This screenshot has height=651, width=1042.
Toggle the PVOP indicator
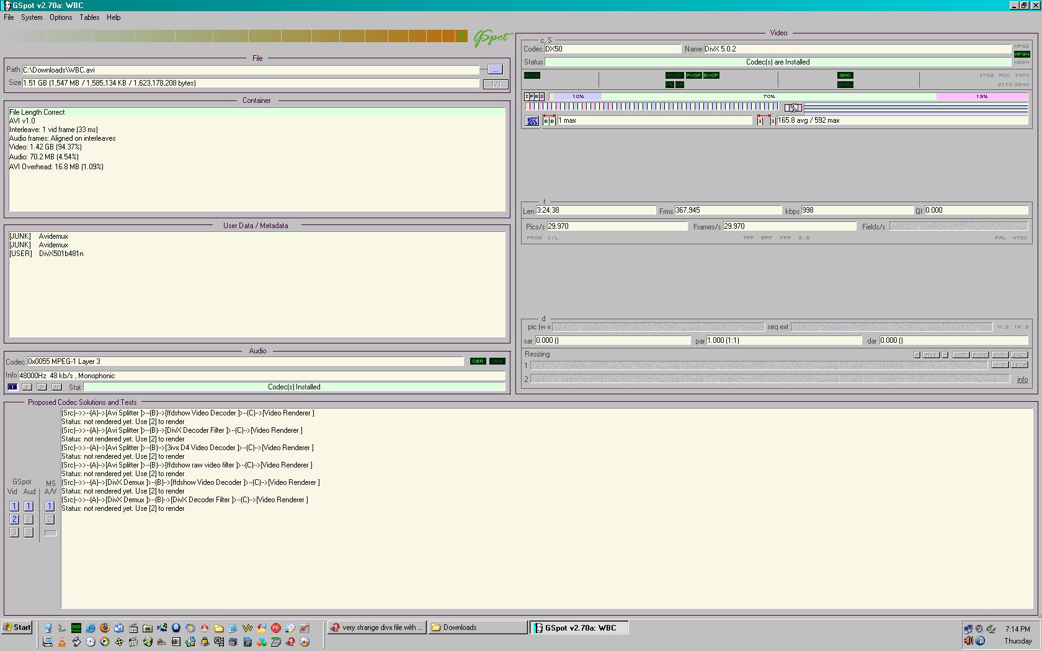pos(693,76)
